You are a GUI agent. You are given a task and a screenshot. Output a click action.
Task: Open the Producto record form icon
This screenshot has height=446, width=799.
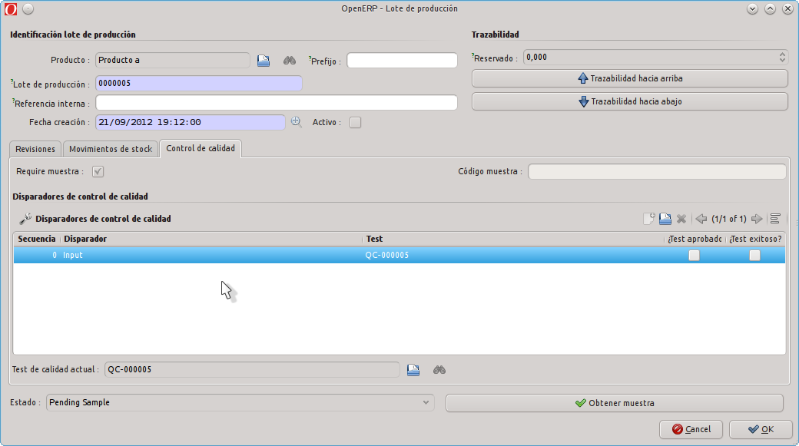tap(264, 61)
